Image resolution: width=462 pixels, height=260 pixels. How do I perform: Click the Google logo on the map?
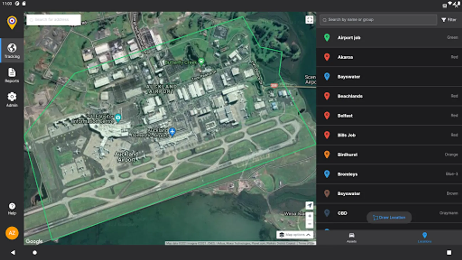pos(34,241)
